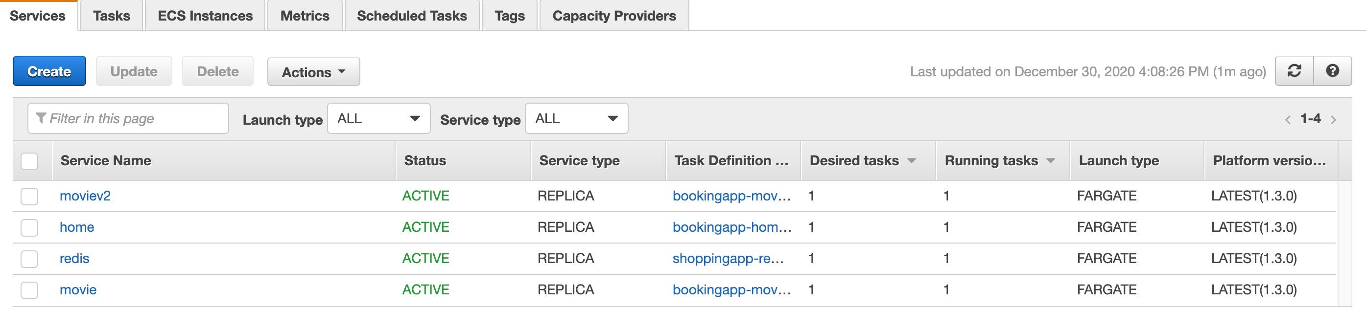
Task: Open the bookingapp-hom task definition link
Action: (x=732, y=227)
